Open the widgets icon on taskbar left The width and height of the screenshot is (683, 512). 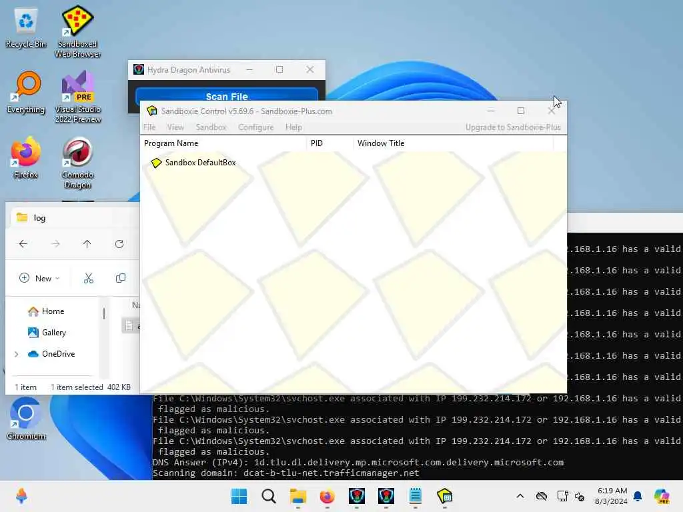click(21, 496)
